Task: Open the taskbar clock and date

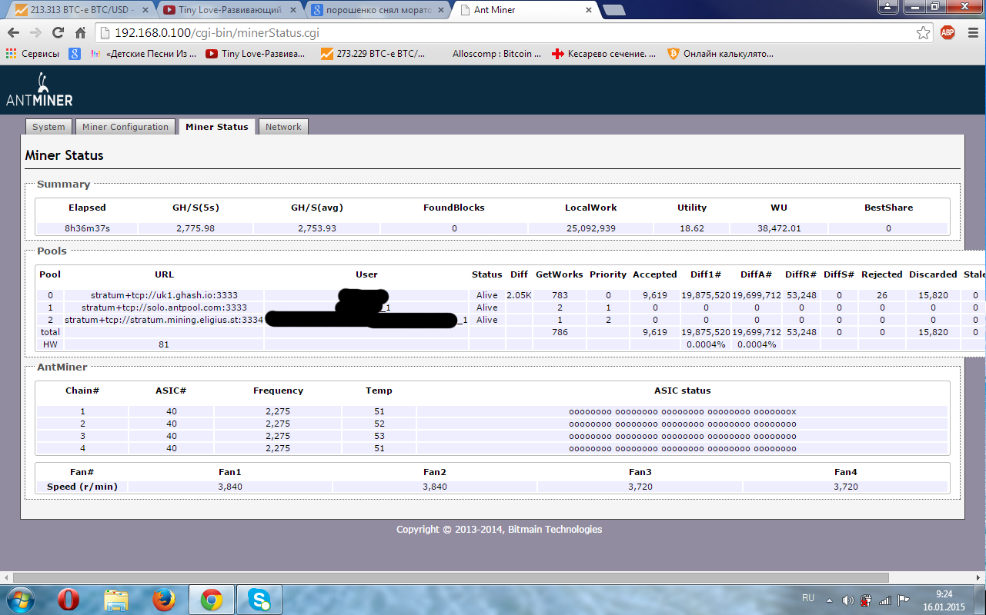Action: [944, 600]
